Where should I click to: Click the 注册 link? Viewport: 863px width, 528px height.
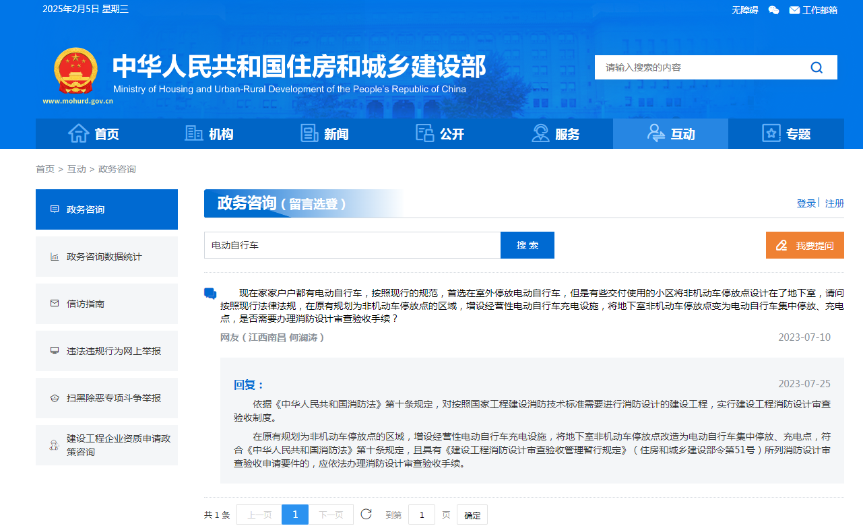point(835,203)
